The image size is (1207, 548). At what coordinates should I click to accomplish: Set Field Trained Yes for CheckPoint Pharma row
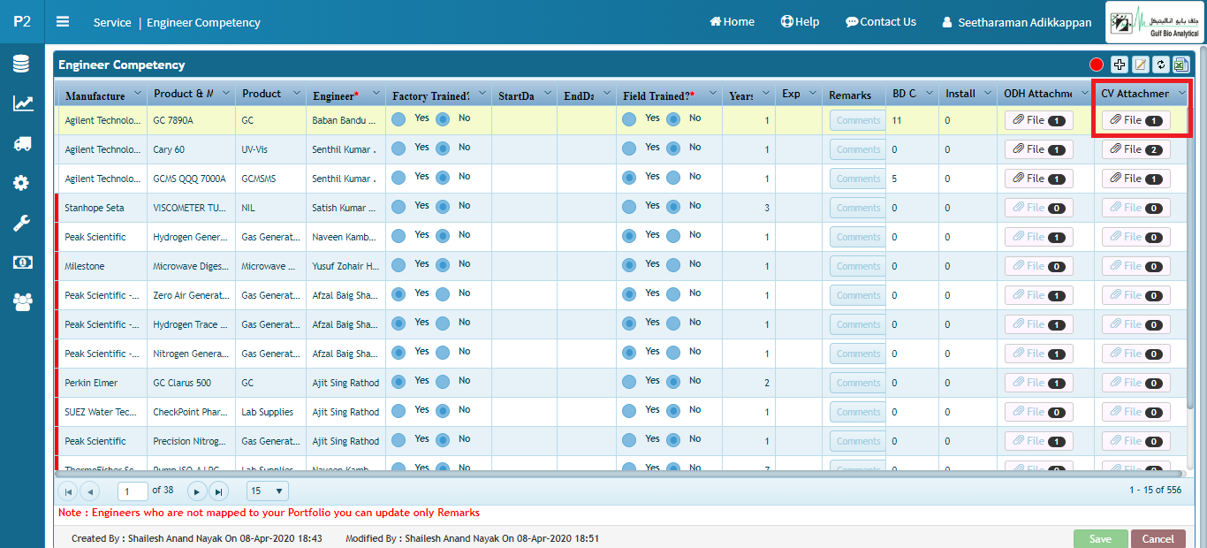click(x=629, y=411)
